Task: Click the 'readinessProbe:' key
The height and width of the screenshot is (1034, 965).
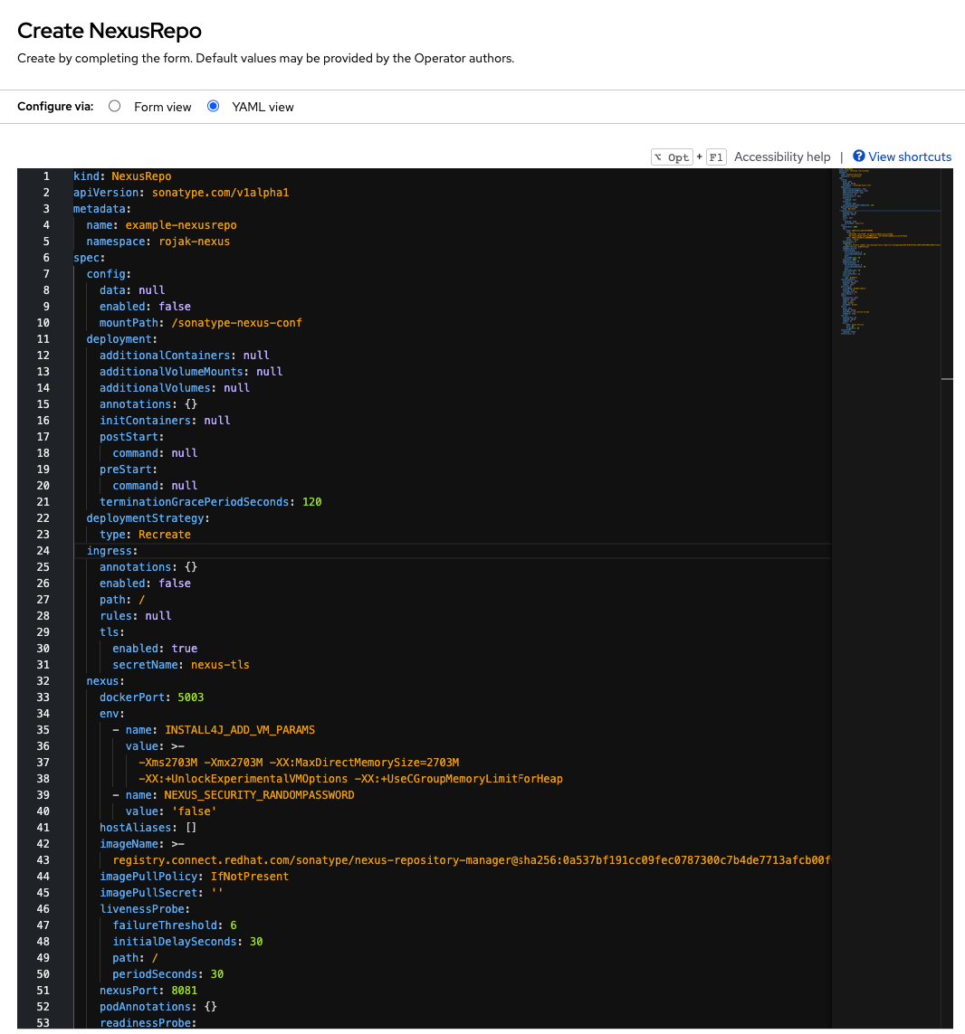Action: [x=148, y=1023]
